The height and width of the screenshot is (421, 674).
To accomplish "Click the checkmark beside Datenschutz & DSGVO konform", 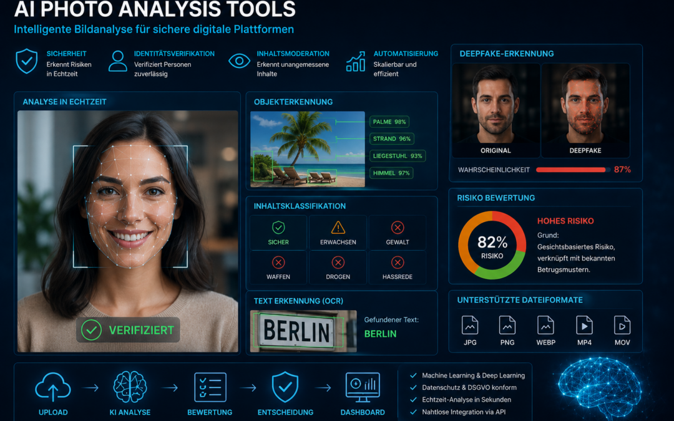I will [x=413, y=387].
